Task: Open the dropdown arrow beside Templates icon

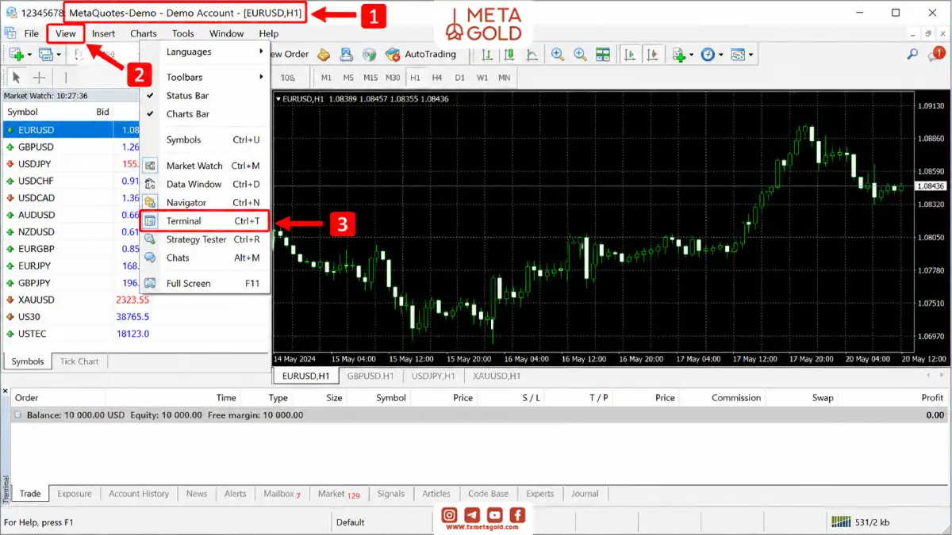Action: [x=750, y=55]
